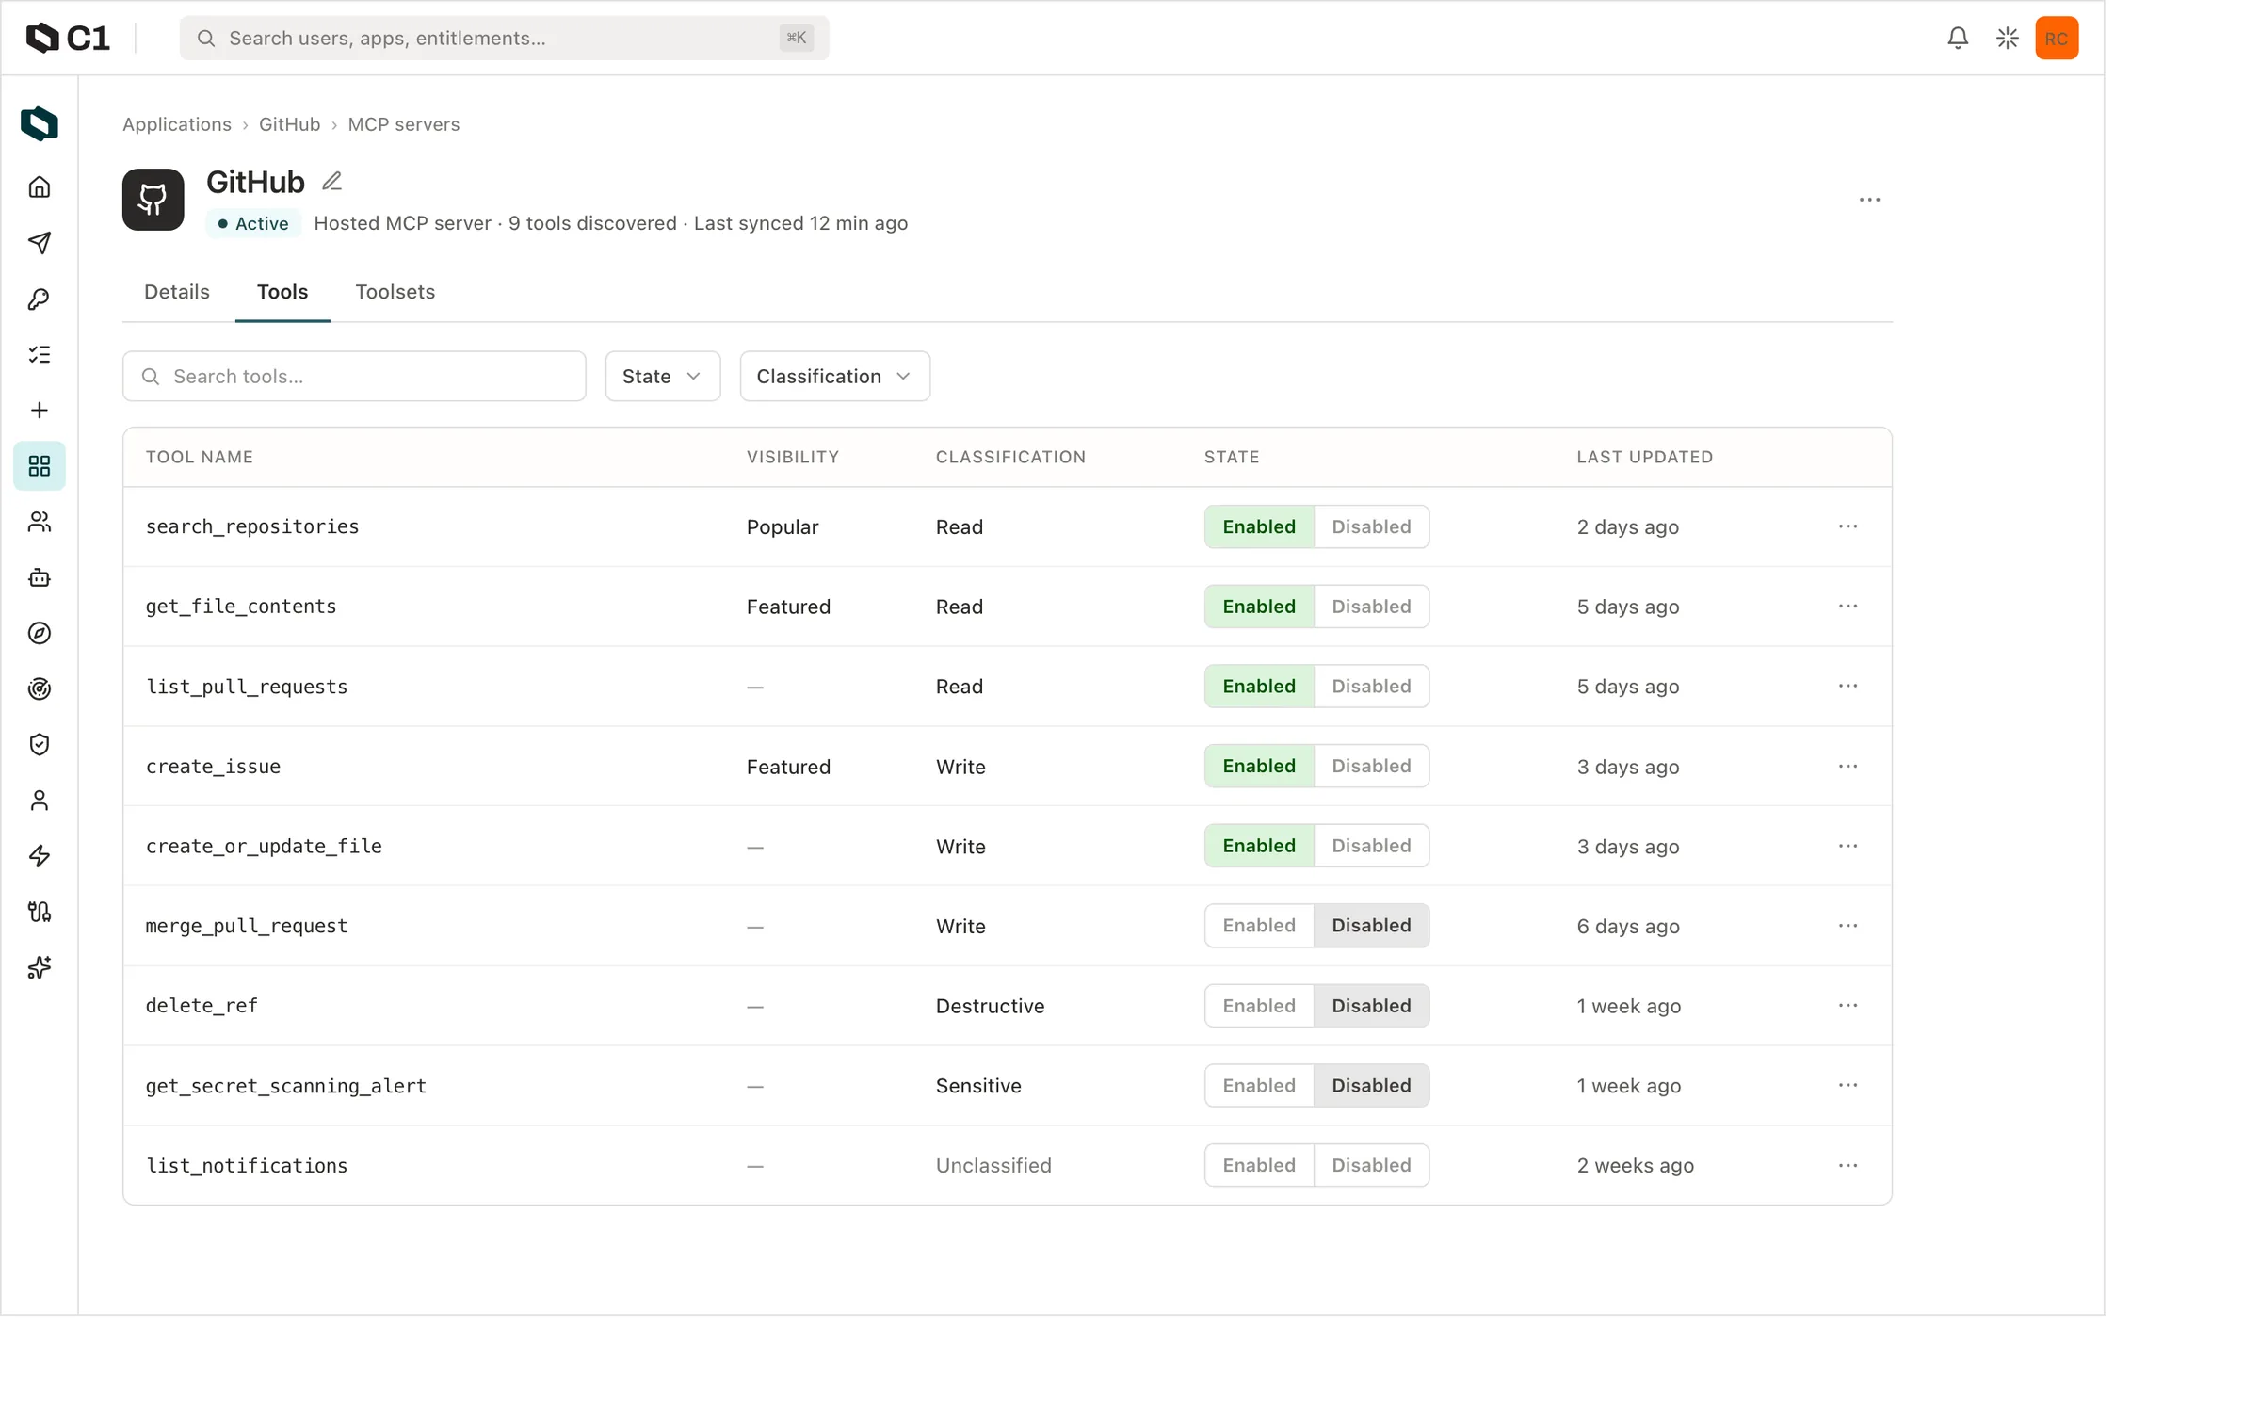Open the users group sidebar icon
Screen dimensions: 2260x1424
[x=40, y=522]
